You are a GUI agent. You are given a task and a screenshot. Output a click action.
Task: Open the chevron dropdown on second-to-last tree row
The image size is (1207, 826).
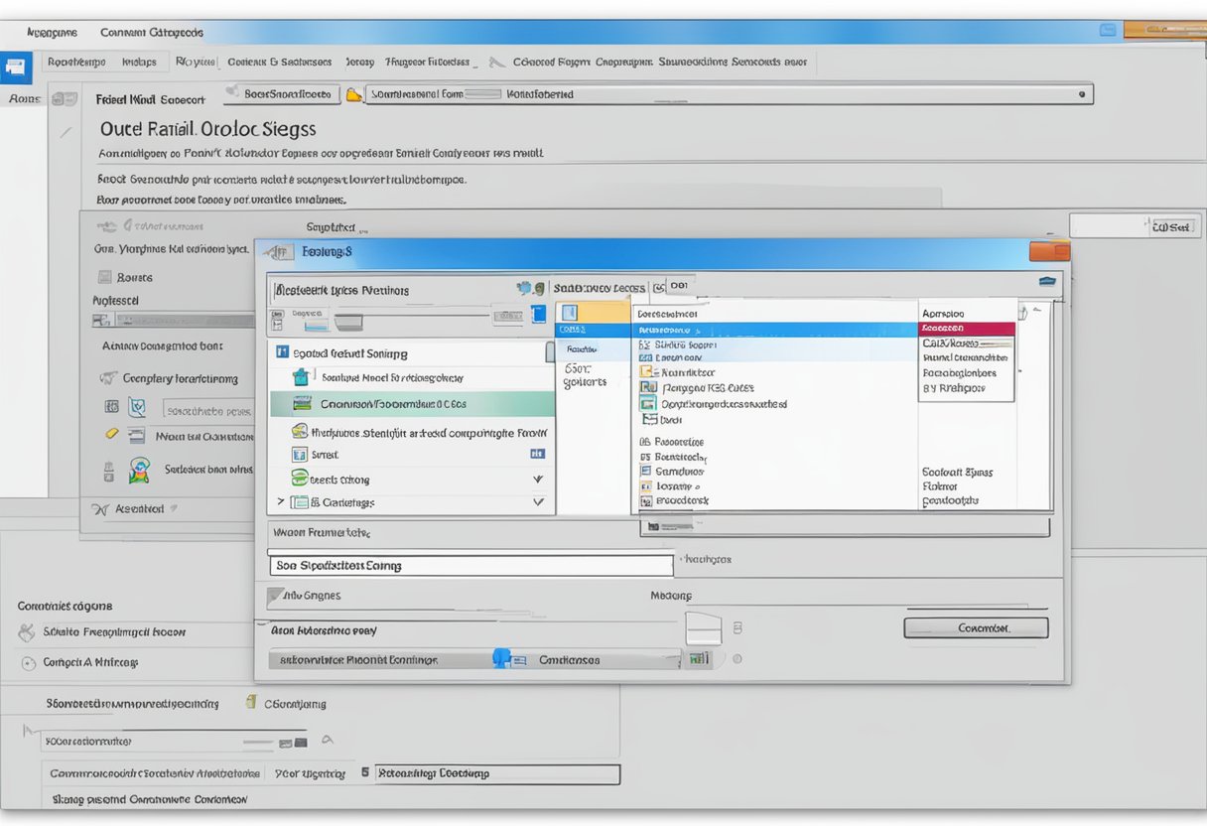click(x=538, y=480)
